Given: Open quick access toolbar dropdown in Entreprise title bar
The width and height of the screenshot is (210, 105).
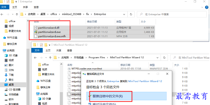Looking at the screenshot, I should click(16, 2).
